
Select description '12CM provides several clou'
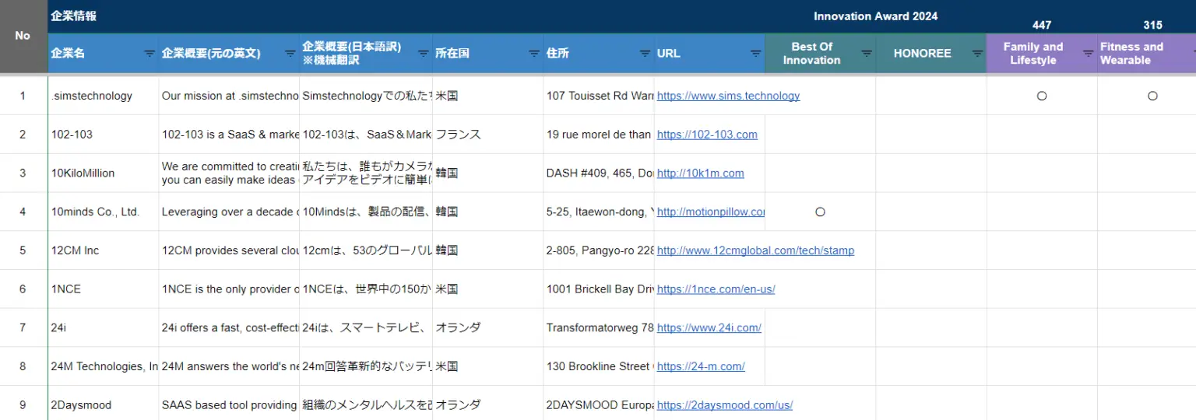(229, 250)
